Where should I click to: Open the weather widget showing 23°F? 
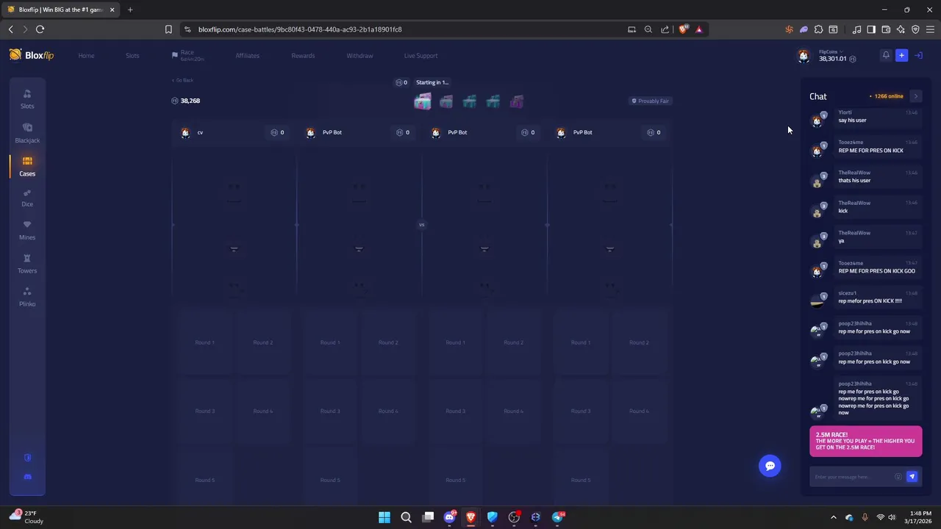(x=26, y=517)
